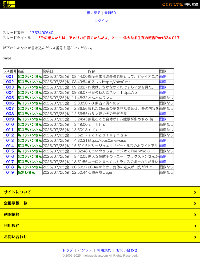Screen dimensions: 200x263
Task: Click the 明和水産 header text
Action: (x=191, y=4)
